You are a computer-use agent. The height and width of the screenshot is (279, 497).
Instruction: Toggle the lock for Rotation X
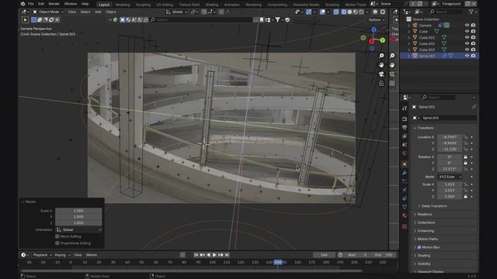465,157
